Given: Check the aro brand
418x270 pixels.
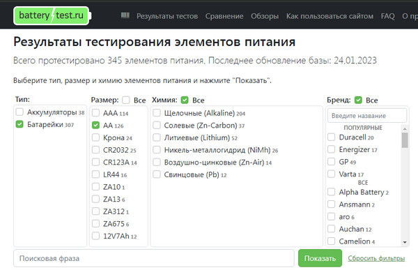Looking at the screenshot, I should (x=332, y=216).
